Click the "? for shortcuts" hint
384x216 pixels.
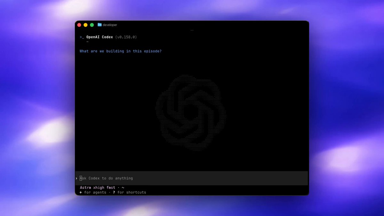click(x=129, y=192)
